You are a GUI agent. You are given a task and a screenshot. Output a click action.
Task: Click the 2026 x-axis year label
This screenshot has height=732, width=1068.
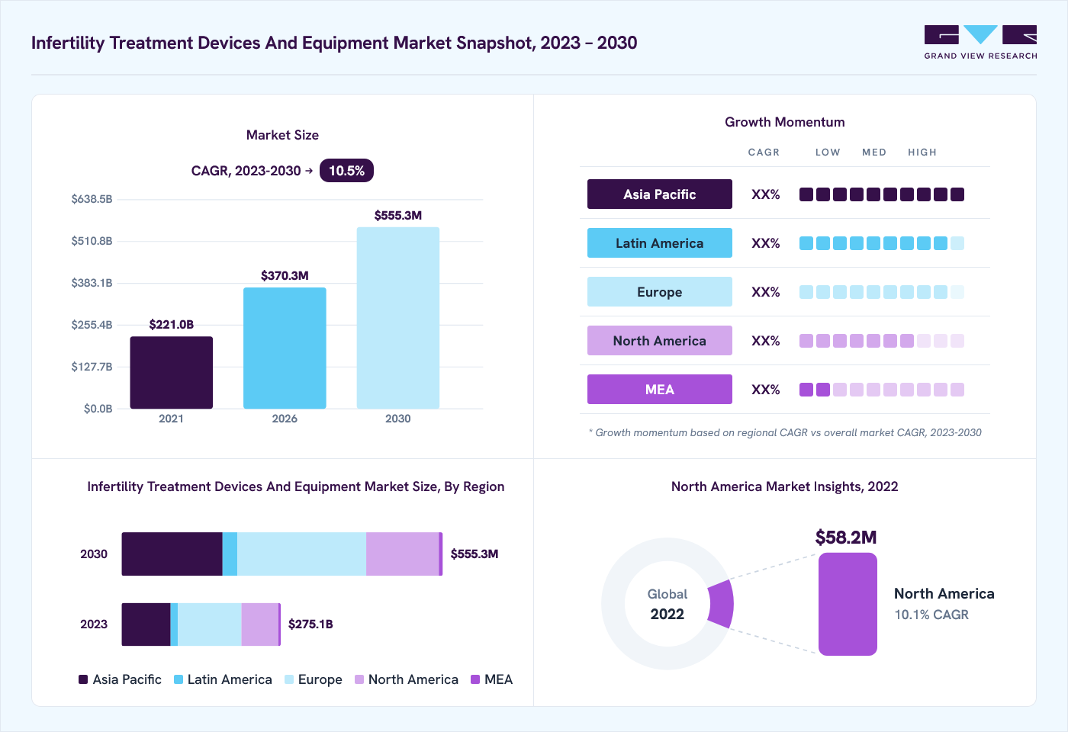pyautogui.click(x=285, y=419)
